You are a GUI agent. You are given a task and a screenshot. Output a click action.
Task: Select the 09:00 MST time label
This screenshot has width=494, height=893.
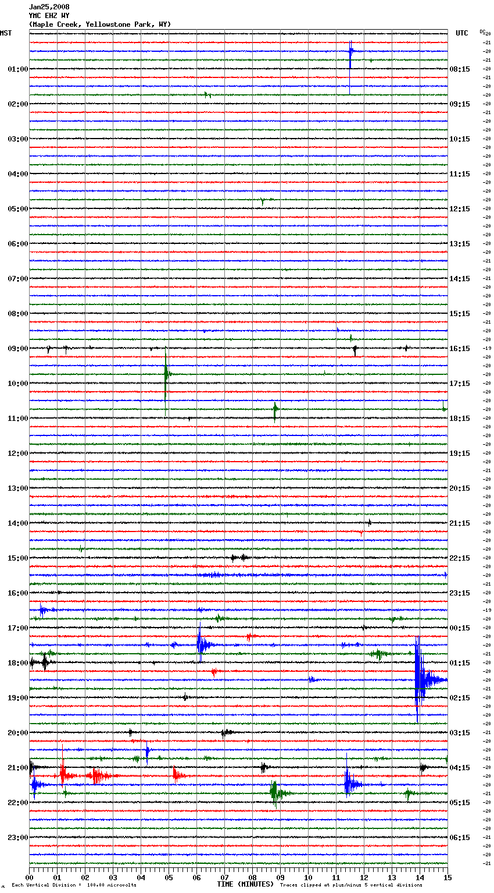[18, 349]
